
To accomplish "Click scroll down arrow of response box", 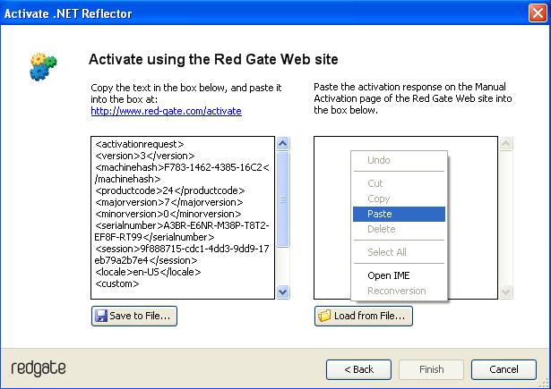I will 505,292.
